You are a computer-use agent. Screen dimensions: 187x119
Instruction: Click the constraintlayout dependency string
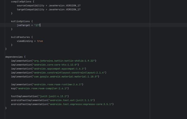coord(69,73)
